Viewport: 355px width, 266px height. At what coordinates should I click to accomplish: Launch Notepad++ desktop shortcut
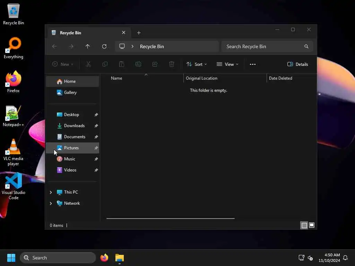[14, 116]
